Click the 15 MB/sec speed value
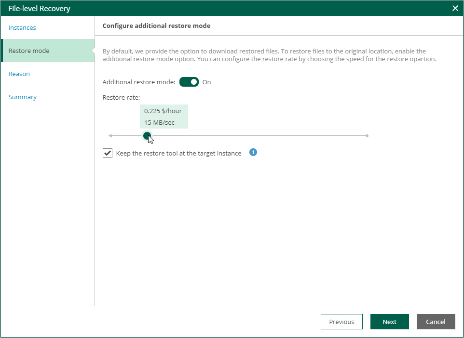This screenshot has height=338, width=464. pyautogui.click(x=159, y=122)
